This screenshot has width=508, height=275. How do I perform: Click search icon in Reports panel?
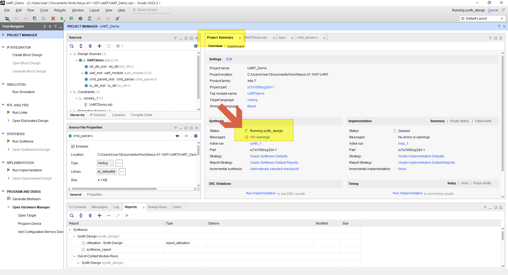[x=72, y=216]
